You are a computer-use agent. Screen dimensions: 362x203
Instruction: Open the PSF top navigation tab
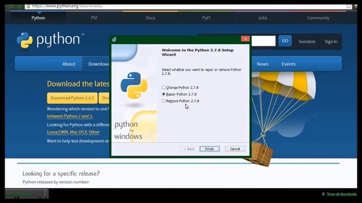94,17
